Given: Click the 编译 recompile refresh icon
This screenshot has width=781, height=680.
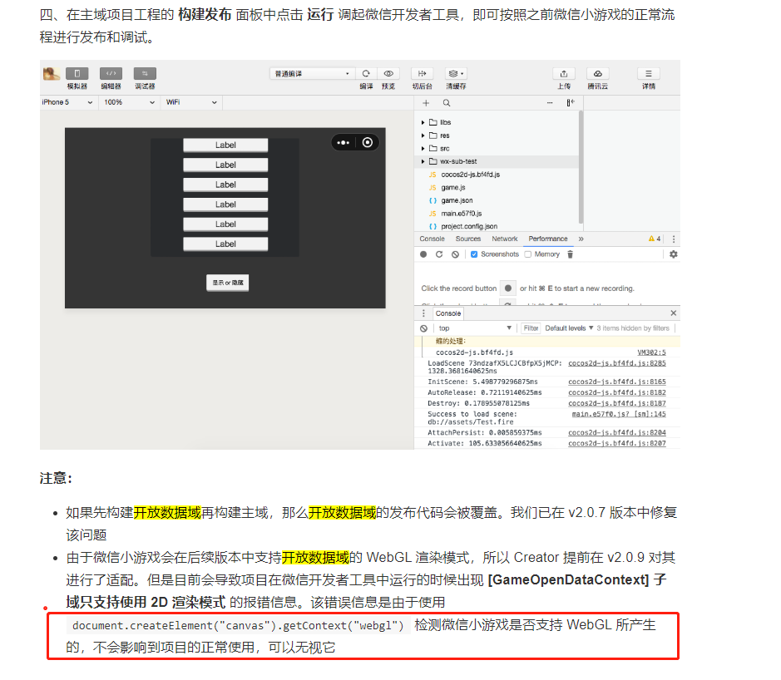Looking at the screenshot, I should point(366,74).
